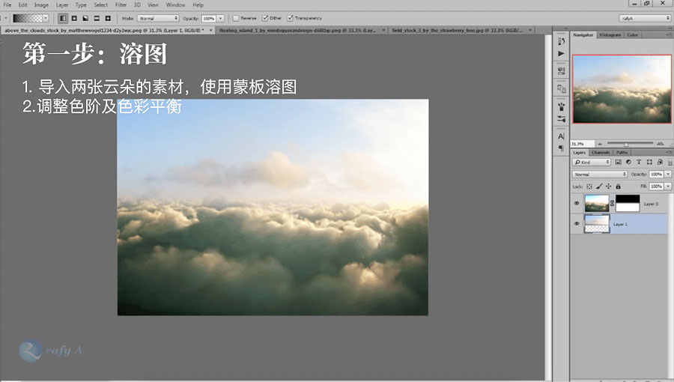Switch to the Histogram panel tab
Image resolution: width=674 pixels, height=382 pixels.
pos(609,34)
